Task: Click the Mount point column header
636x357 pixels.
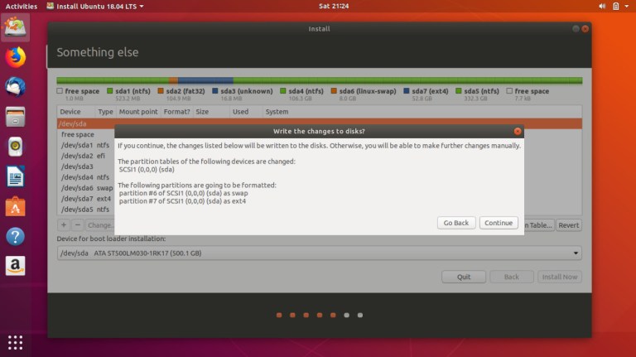Action: [138, 112]
